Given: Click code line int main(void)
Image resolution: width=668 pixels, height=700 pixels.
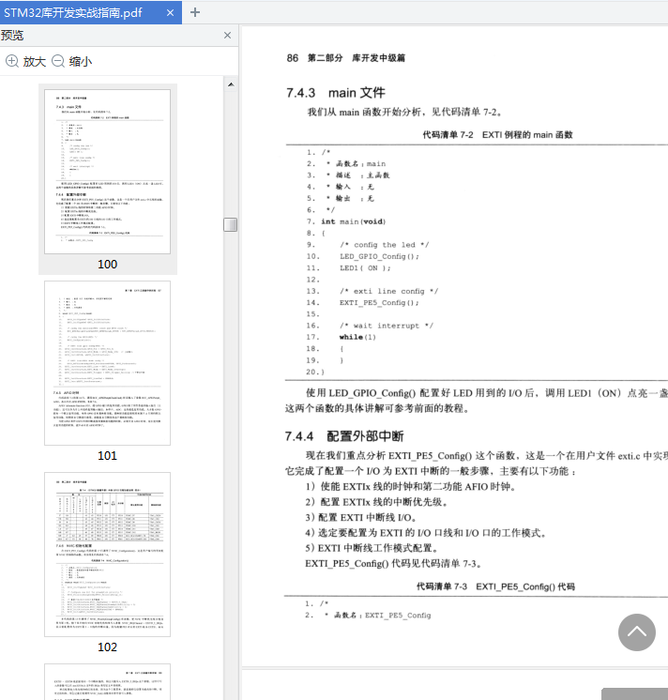Looking at the screenshot, I should 354,221.
